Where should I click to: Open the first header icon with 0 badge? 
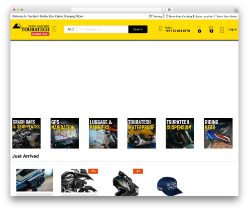point(200,29)
